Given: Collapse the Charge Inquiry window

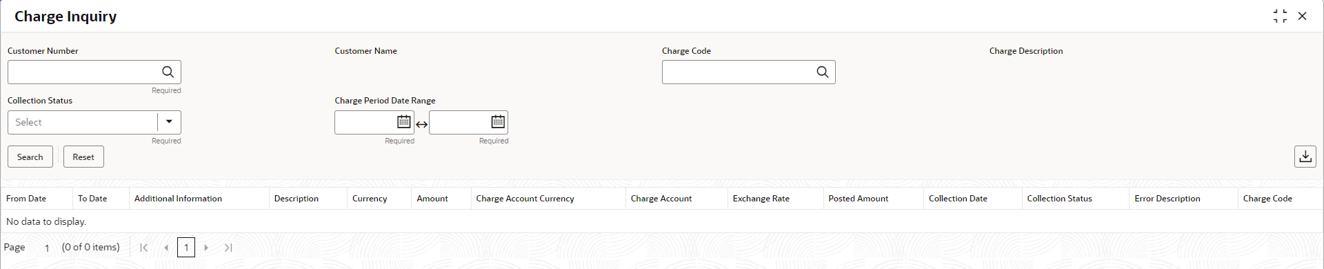Looking at the screenshot, I should click(x=1280, y=16).
